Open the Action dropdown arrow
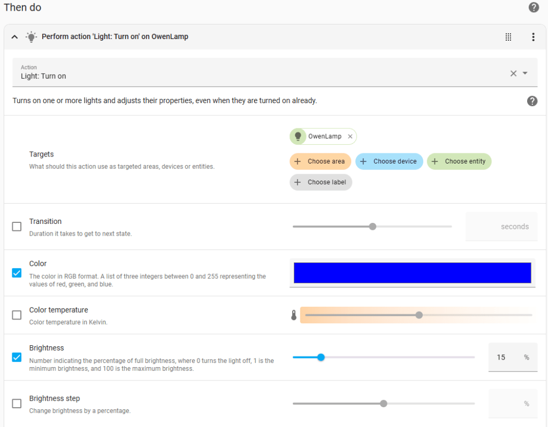 coord(525,73)
